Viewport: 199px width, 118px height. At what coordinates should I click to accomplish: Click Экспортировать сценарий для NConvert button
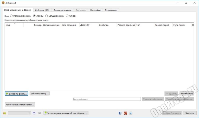click(x=66, y=113)
